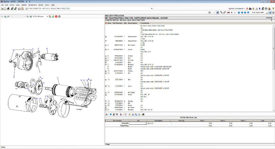Click the Part Number header in pick list
The height and width of the screenshot is (149, 275).
[x=117, y=121]
